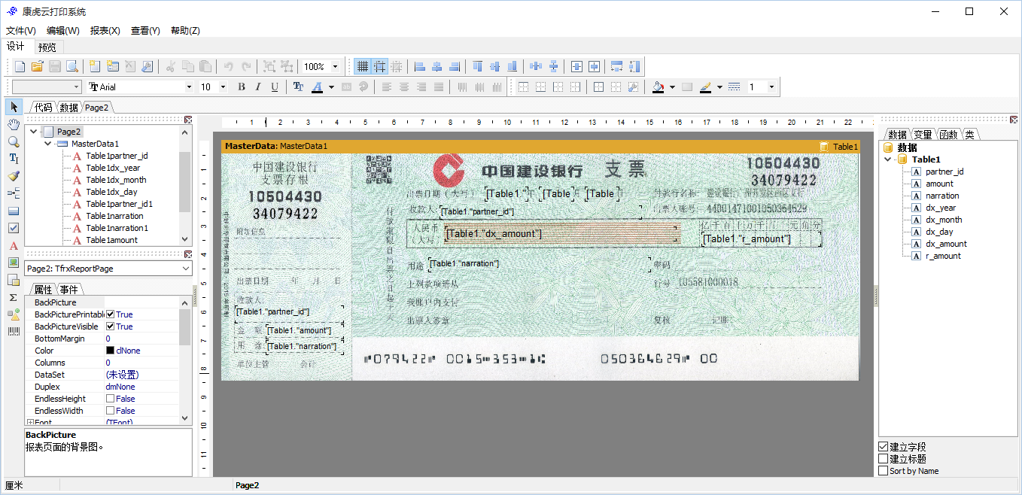Uncheck the 建立字段 checkbox
Image resolution: width=1022 pixels, height=495 pixels.
pyautogui.click(x=884, y=447)
